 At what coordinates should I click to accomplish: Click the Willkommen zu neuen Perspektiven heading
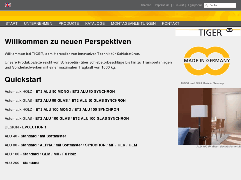coord(68,42)
